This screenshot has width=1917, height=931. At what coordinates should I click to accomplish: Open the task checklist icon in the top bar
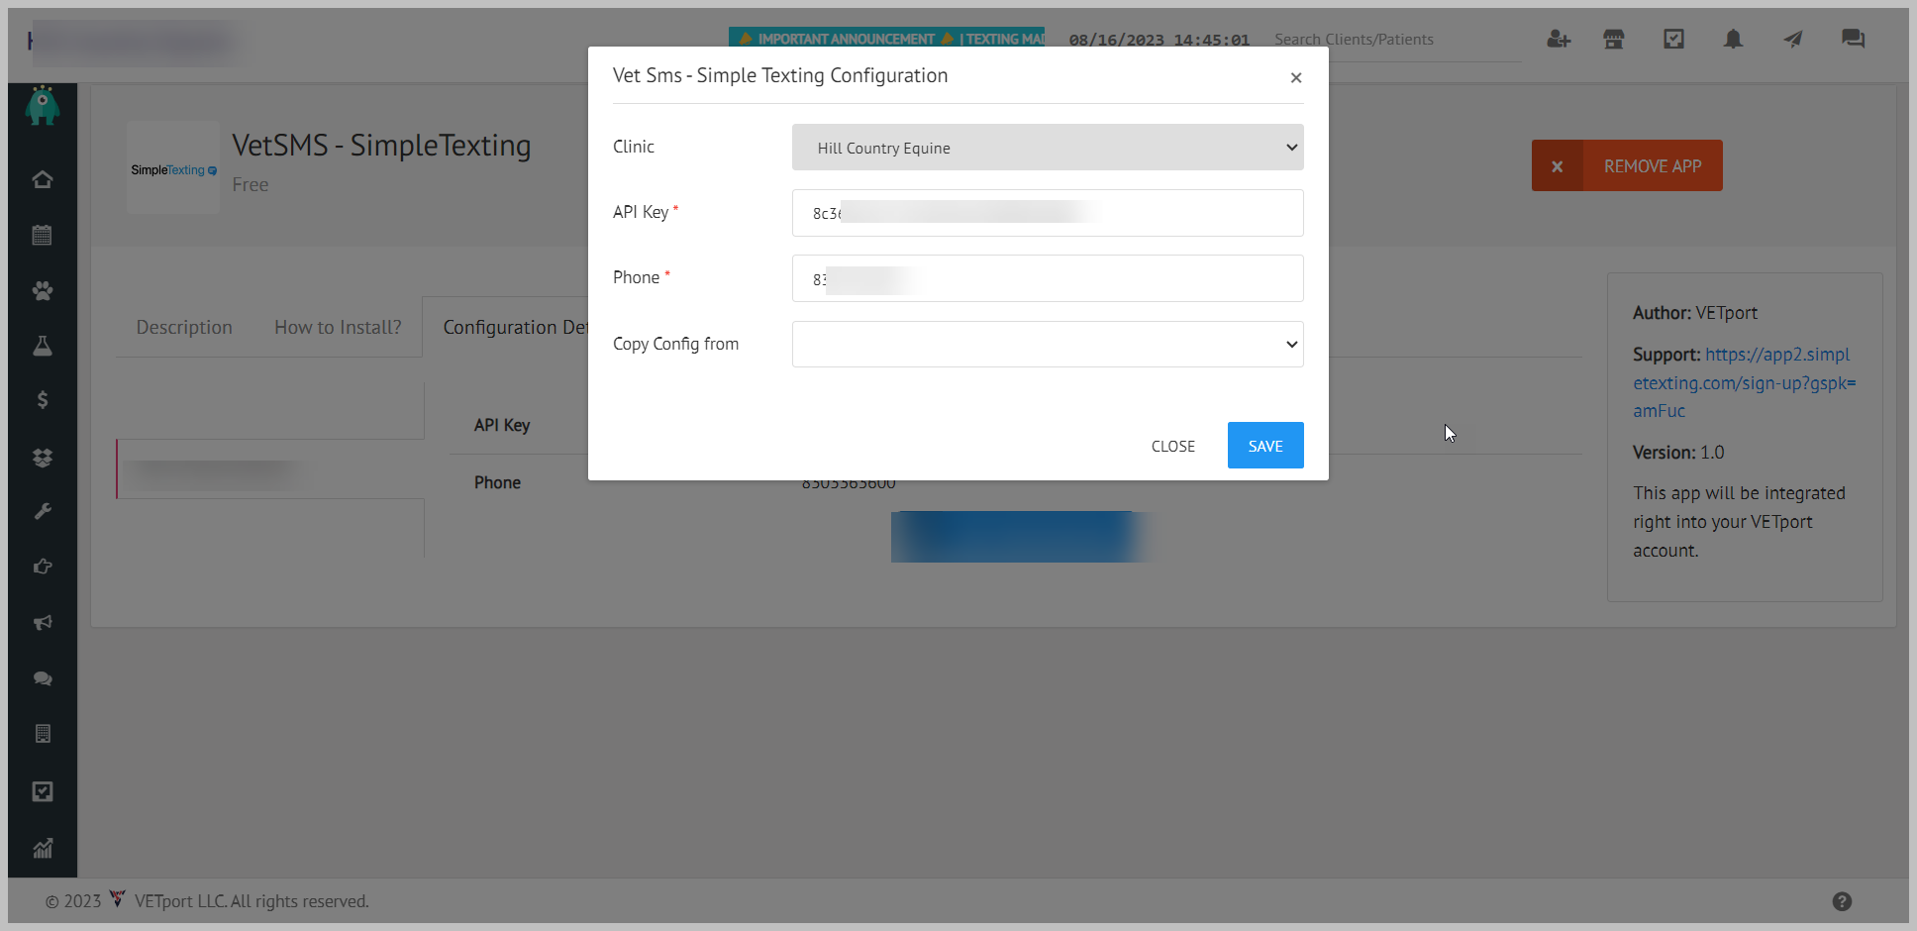(x=1673, y=39)
